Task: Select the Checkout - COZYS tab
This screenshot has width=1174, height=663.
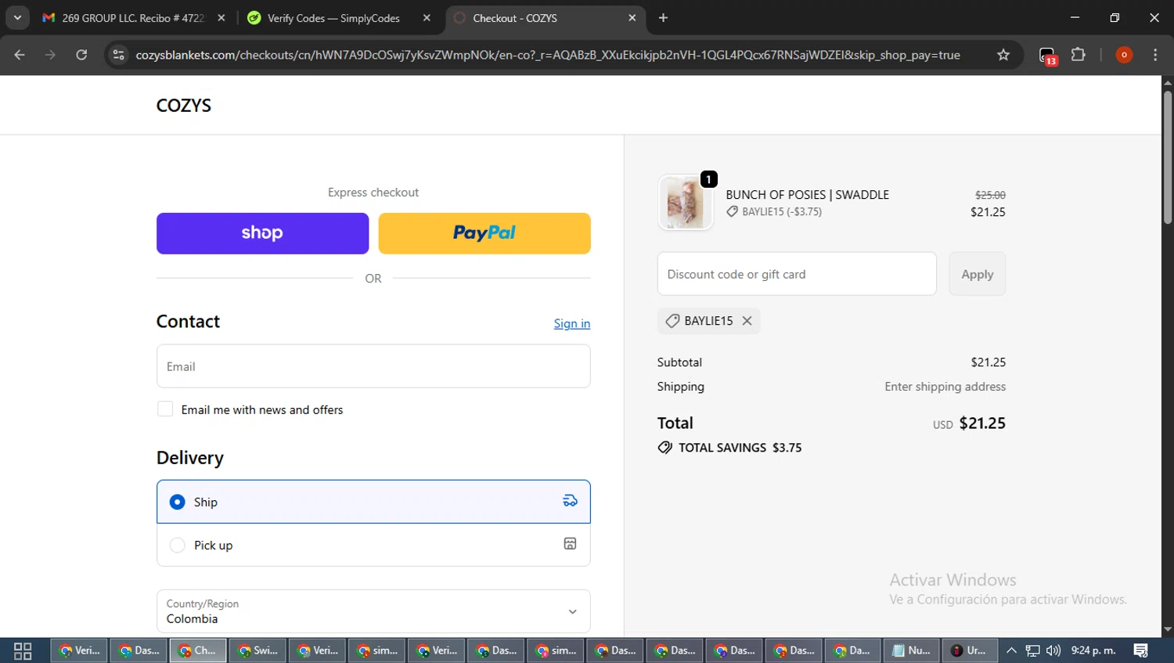Action: [544, 18]
